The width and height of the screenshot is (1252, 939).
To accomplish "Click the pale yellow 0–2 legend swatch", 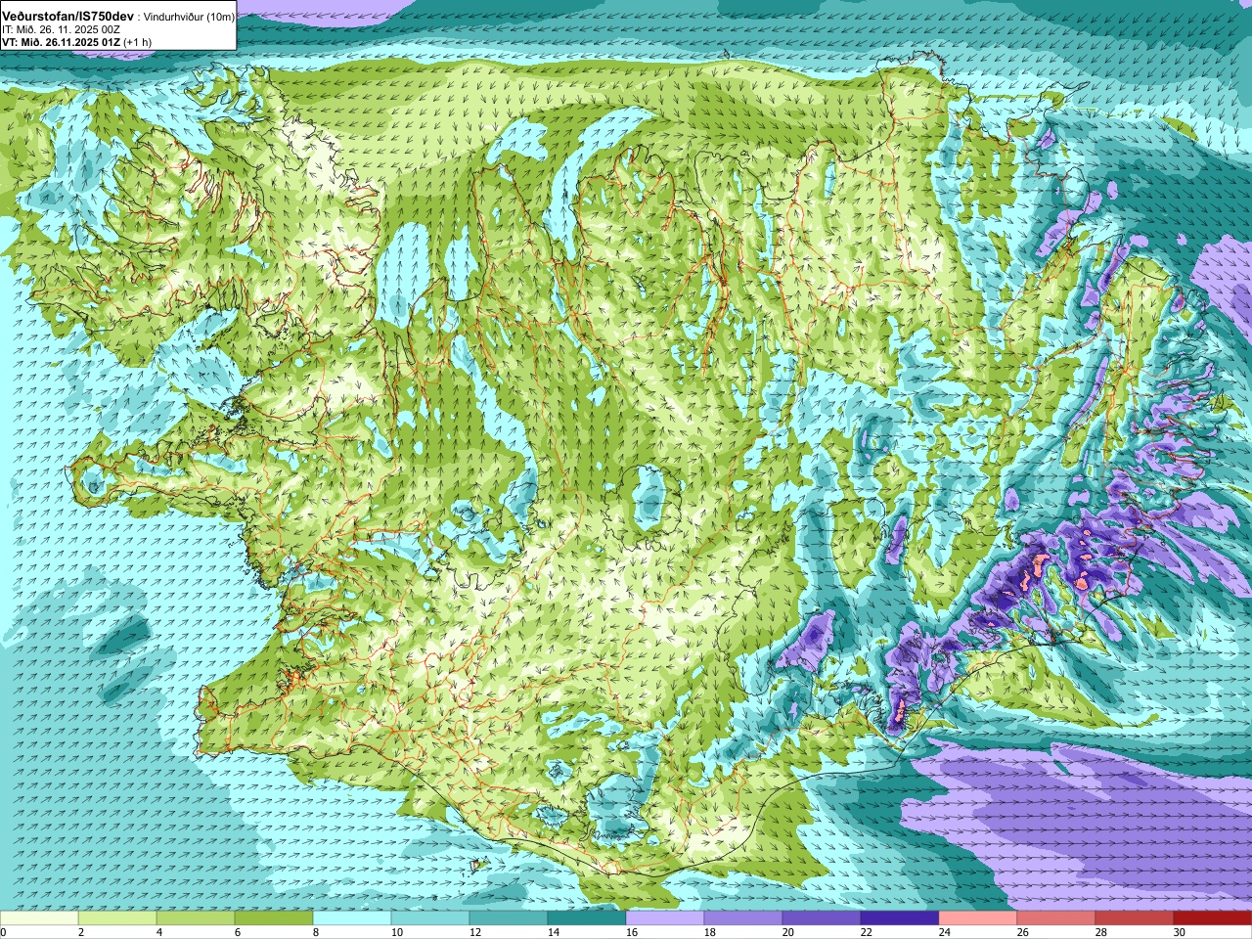I will (x=39, y=918).
